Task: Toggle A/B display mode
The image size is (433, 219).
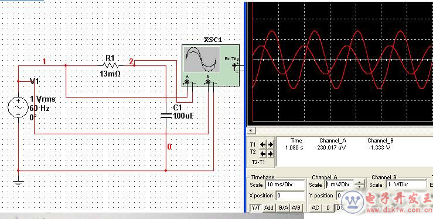Action: point(296,208)
